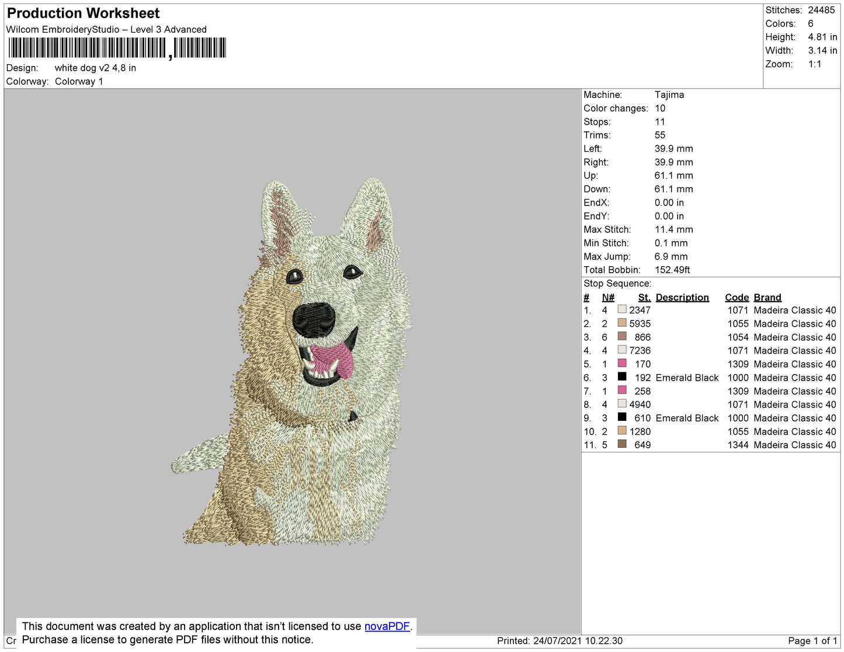Image resolution: width=844 pixels, height=652 pixels.
Task: Click the 'Brand' column header
Action: point(767,297)
